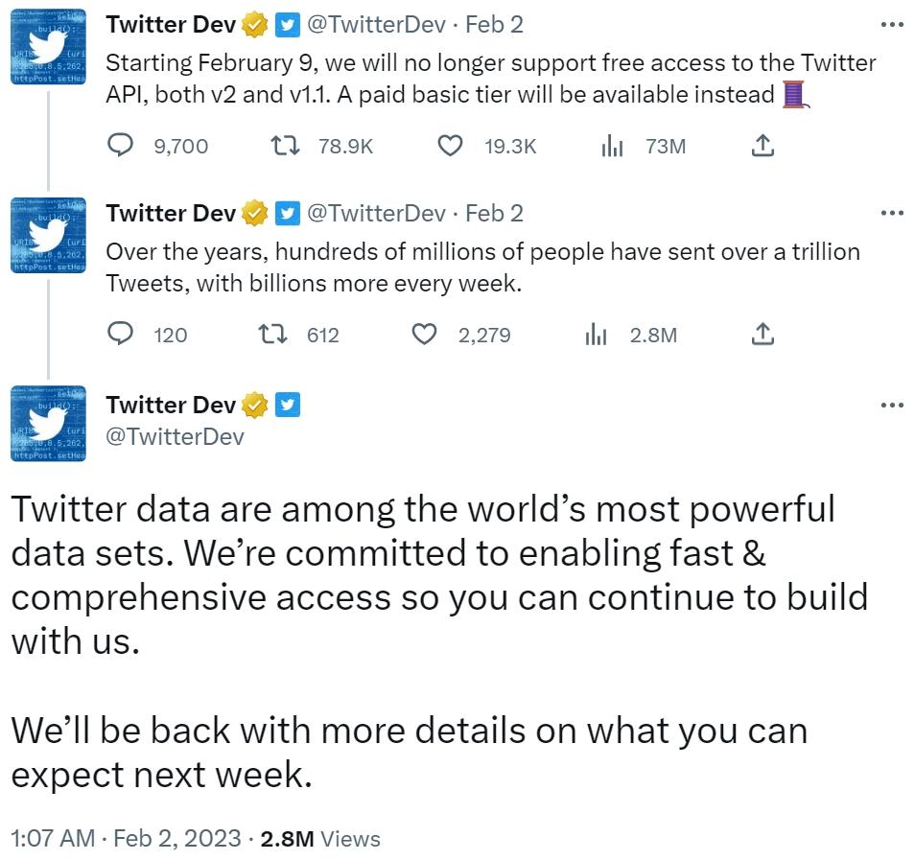
Task: Open more options for the main tweet
Action: pos(892,405)
